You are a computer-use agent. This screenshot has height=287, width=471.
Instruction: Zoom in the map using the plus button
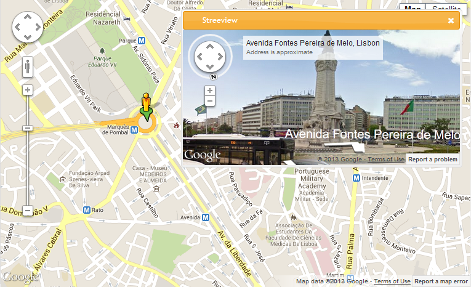point(28,90)
